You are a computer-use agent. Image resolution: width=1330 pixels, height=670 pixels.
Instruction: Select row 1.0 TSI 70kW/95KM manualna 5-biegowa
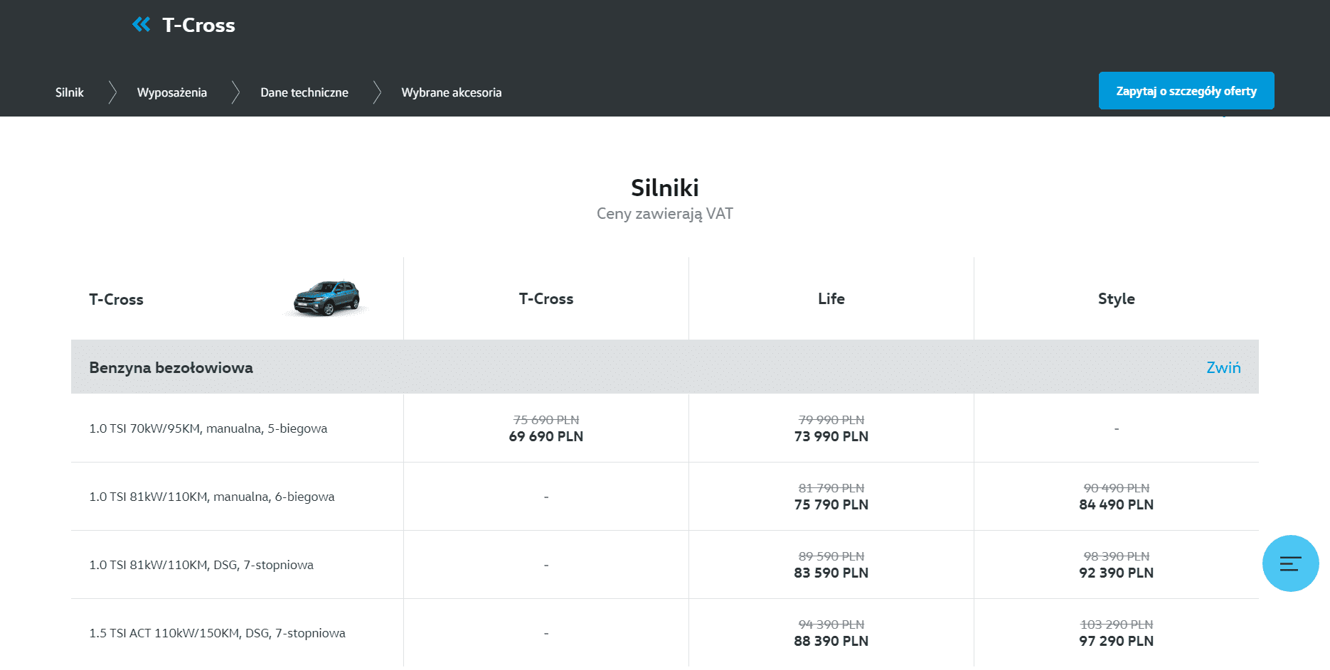pyautogui.click(x=665, y=428)
